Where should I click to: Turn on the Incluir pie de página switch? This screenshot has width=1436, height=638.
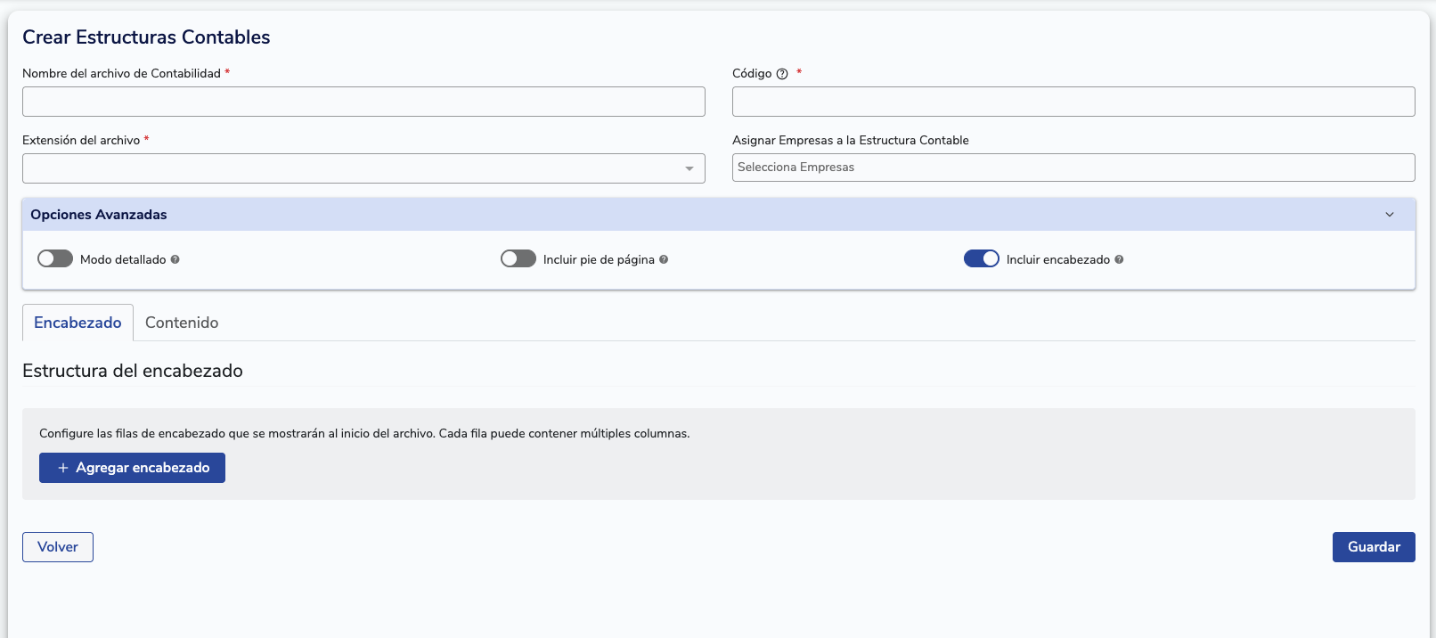[x=518, y=258]
